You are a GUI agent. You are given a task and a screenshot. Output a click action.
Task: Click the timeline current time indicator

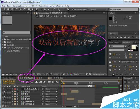point(64,84)
